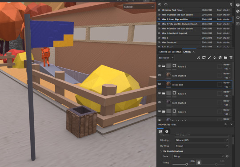
Task: Add a mask using the layers toolbar icon
Action: point(204,57)
